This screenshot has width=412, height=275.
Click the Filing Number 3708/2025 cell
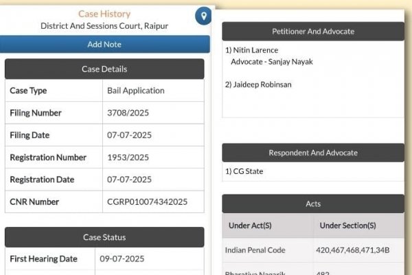click(x=153, y=113)
